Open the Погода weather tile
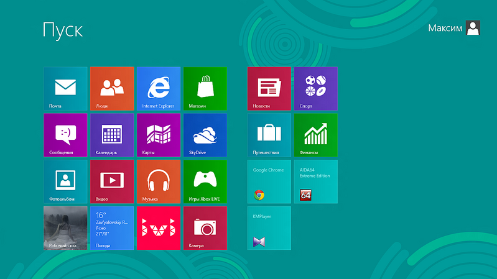The width and height of the screenshot is (497, 279). (x=112, y=228)
